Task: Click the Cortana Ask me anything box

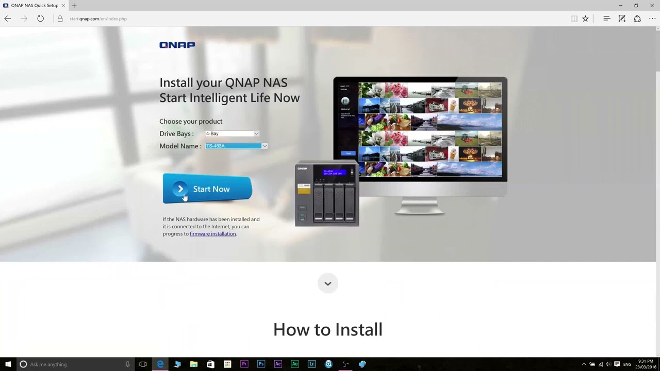Action: click(x=75, y=364)
